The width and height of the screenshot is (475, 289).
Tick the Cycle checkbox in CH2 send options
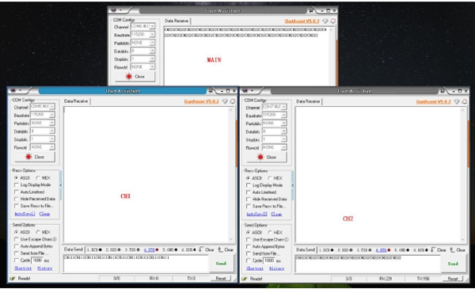point(249,260)
